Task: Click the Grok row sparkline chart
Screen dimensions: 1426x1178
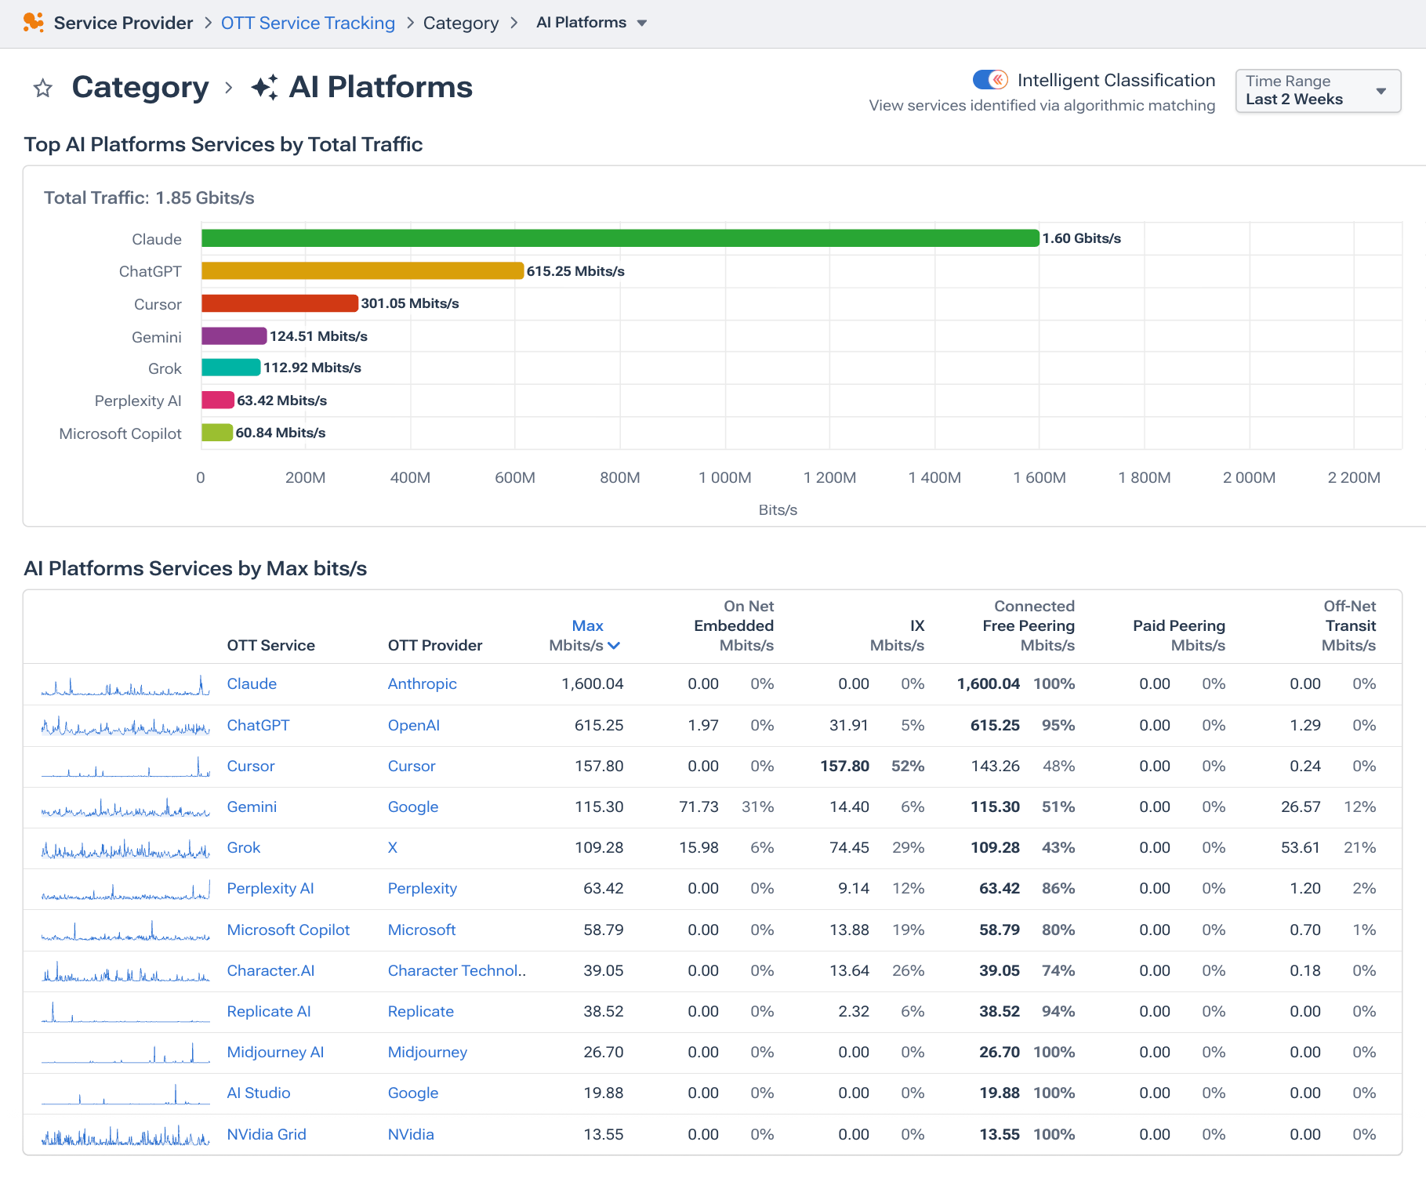Action: point(125,848)
